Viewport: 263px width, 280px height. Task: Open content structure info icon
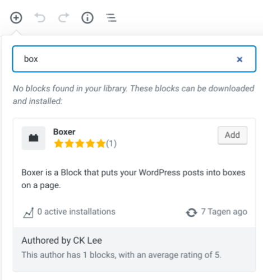point(87,18)
